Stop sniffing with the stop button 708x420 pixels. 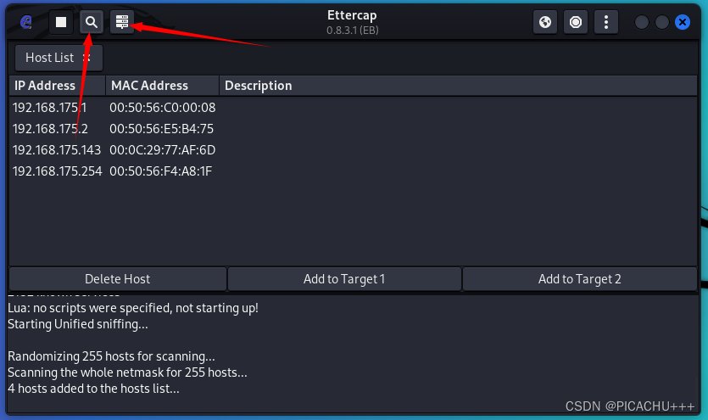pos(61,22)
